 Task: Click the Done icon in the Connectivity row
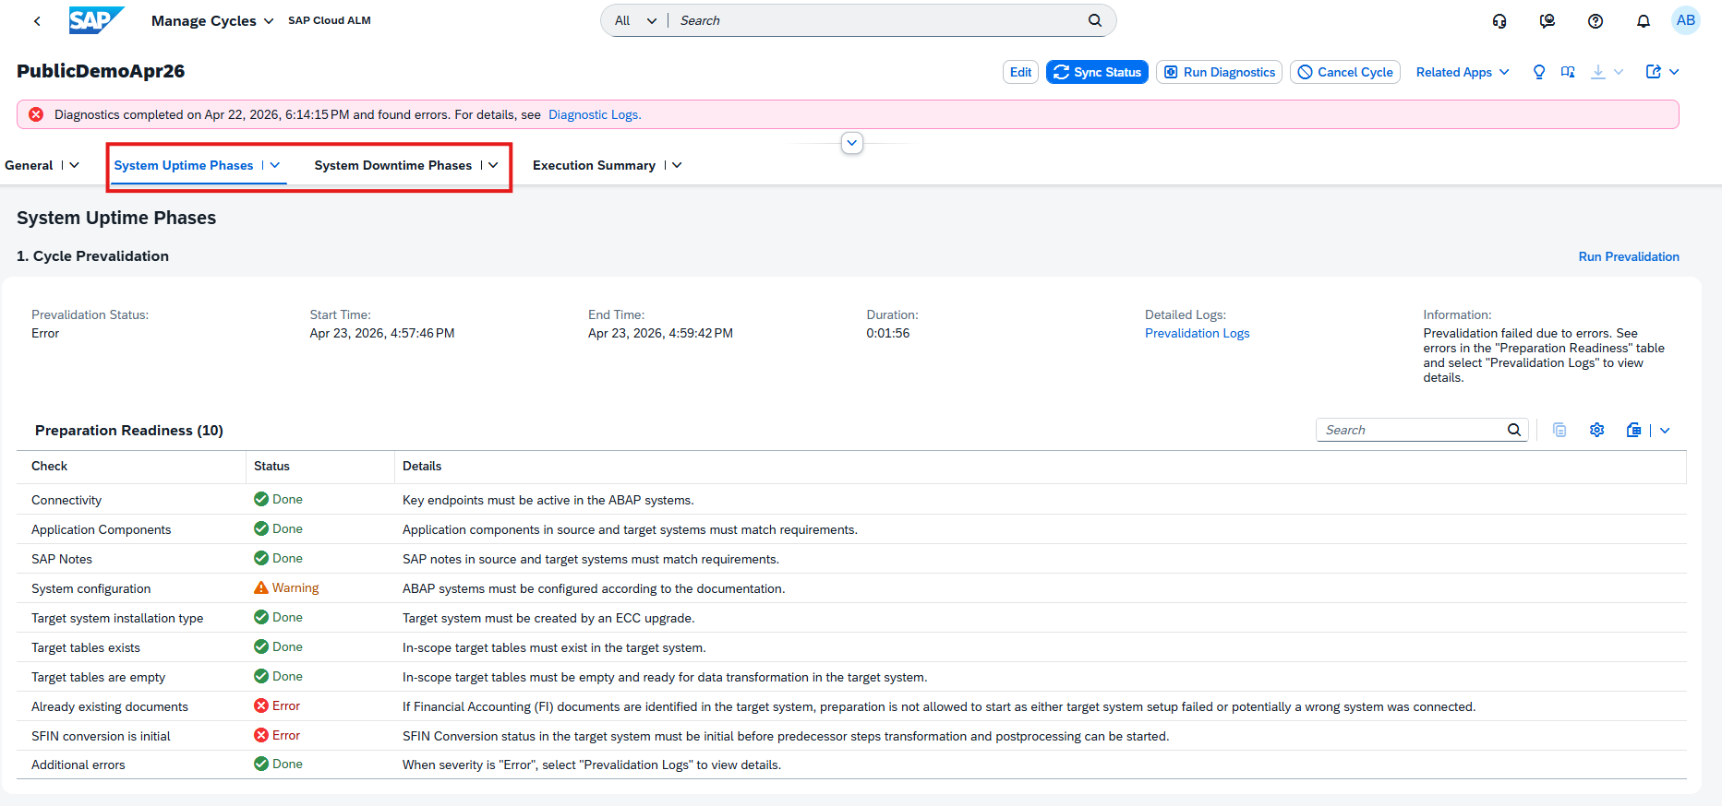coord(261,499)
